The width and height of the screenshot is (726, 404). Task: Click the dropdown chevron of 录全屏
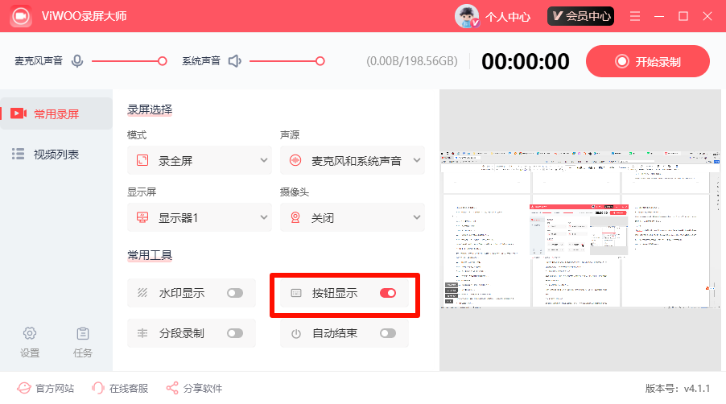(x=264, y=160)
